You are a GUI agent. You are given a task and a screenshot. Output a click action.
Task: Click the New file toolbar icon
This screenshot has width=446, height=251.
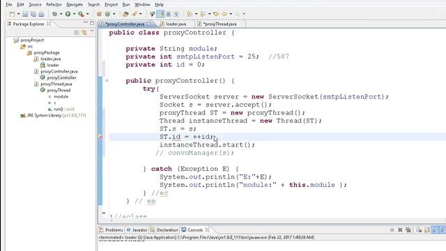pos(12,14)
